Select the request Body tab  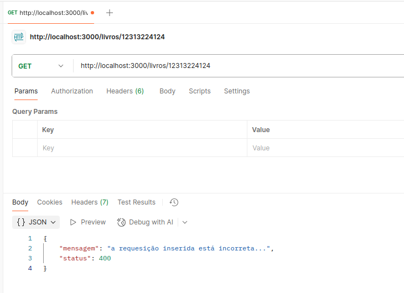pyautogui.click(x=167, y=91)
